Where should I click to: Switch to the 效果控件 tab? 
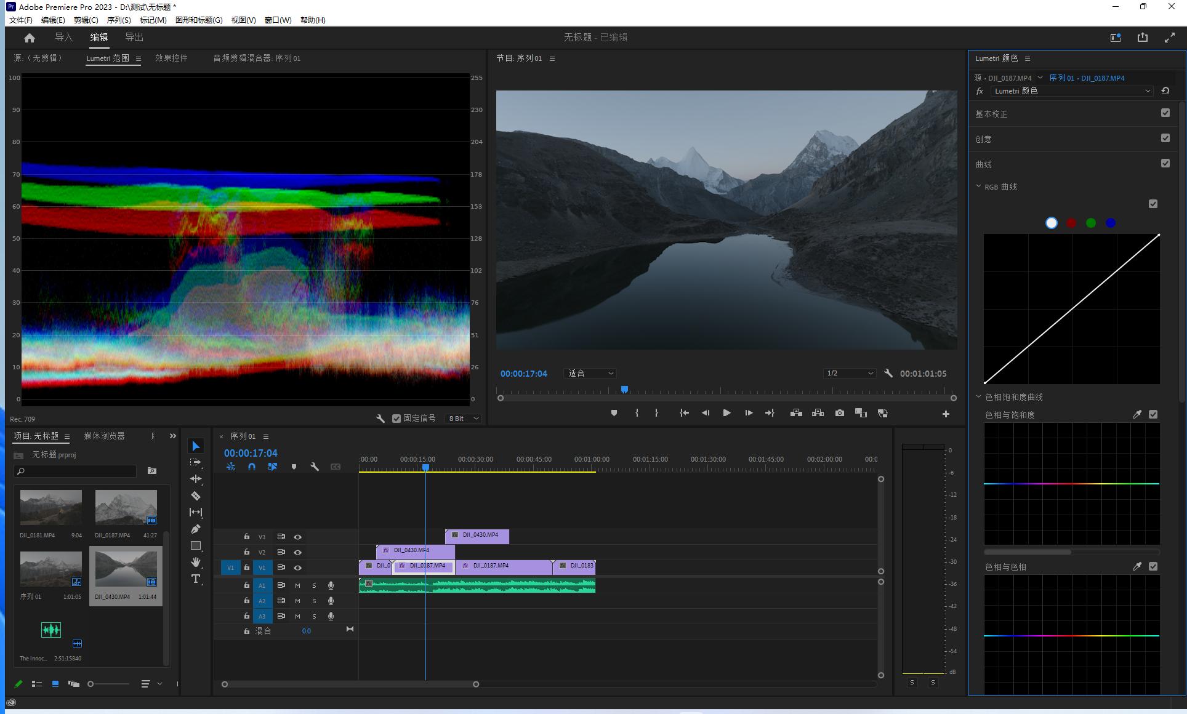171,58
